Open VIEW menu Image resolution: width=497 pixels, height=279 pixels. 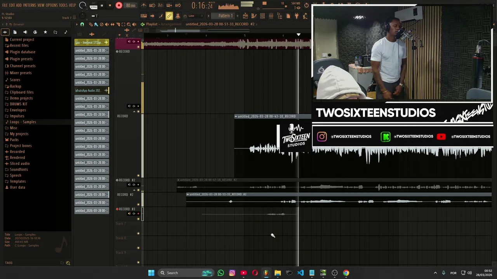pos(41,5)
